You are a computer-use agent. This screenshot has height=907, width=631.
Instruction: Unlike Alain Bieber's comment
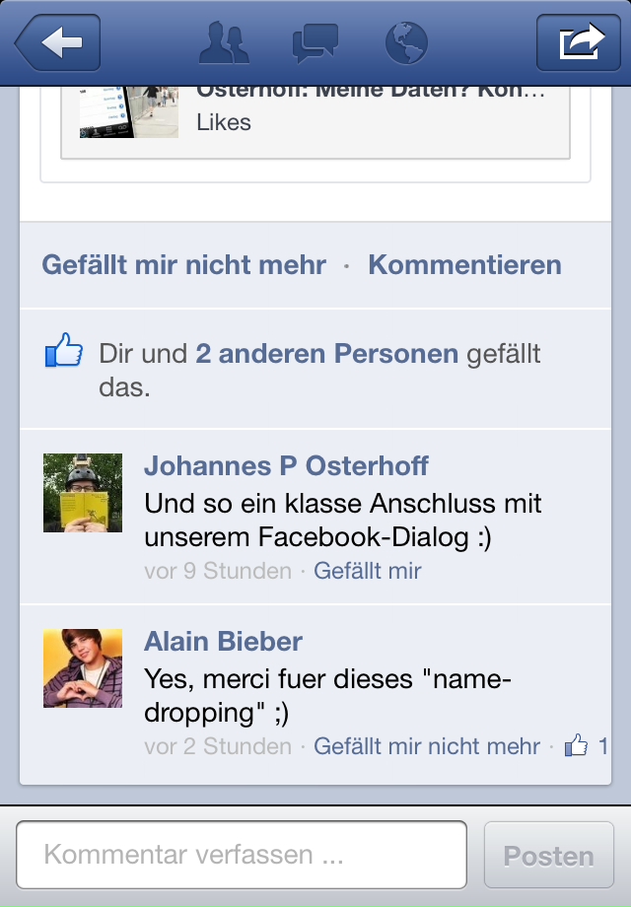[427, 746]
